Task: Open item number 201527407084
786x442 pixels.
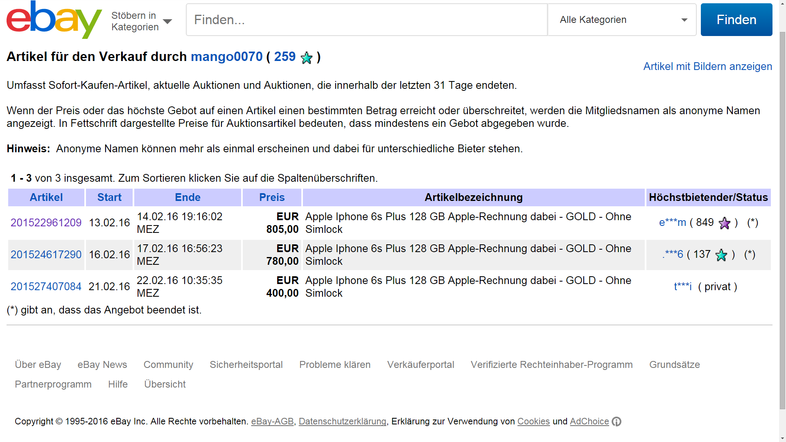Action: point(46,286)
